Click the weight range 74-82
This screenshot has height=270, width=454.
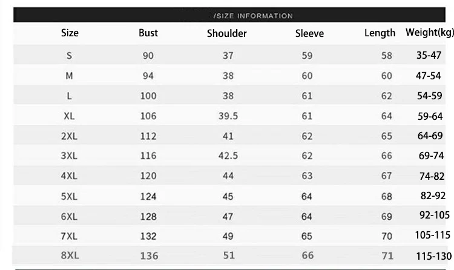(x=430, y=176)
